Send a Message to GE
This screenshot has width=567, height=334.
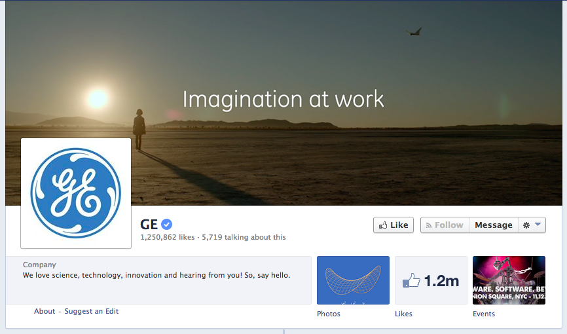click(493, 225)
